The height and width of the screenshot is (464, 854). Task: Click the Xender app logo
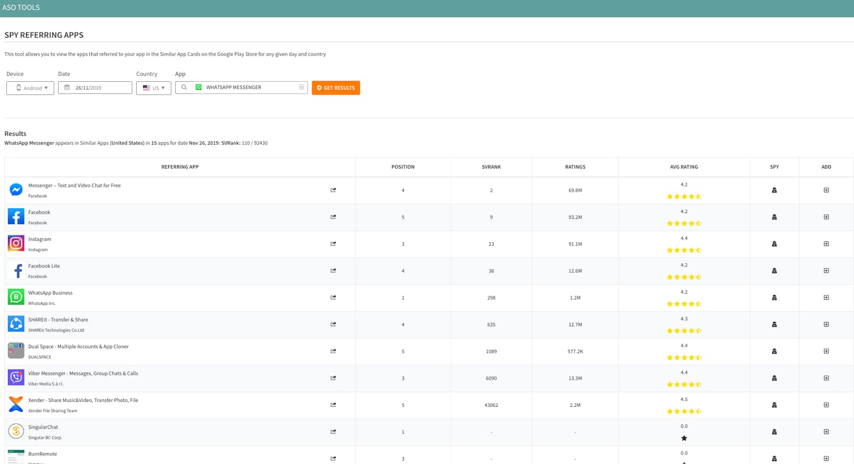coord(16,404)
